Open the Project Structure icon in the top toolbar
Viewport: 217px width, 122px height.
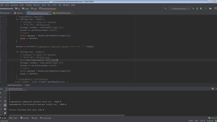pos(210,8)
